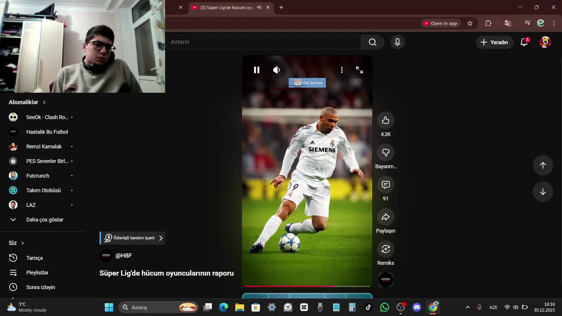
Task: Expand the Abunəliklər section chevron
Action: [x=44, y=102]
